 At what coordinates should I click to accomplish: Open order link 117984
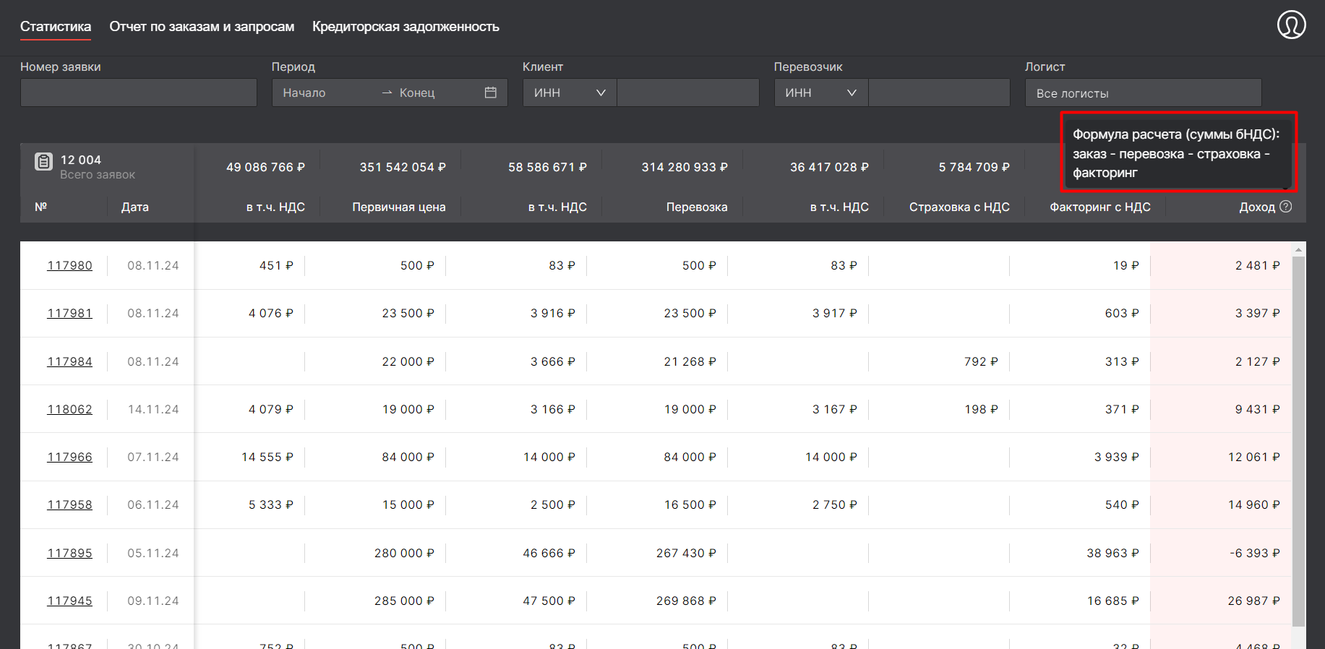(x=70, y=361)
